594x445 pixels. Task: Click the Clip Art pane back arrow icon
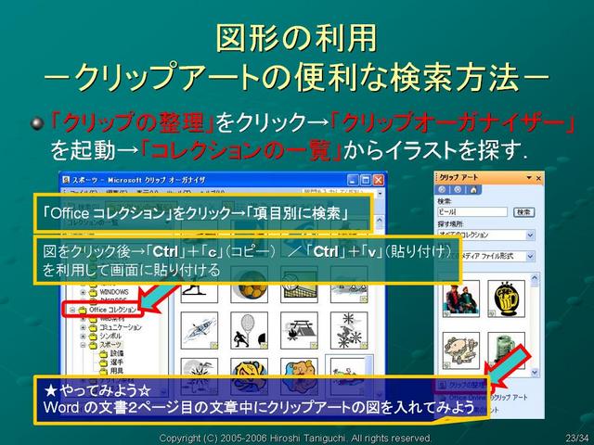442,189
